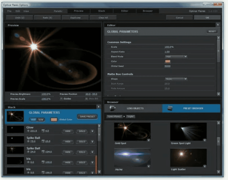Image resolution: width=228 pixels, height=180 pixels.
Task: Click the Undo (2) button
Action: point(20,18)
